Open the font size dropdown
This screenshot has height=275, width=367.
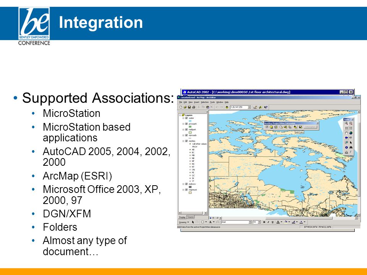tap(259, 222)
